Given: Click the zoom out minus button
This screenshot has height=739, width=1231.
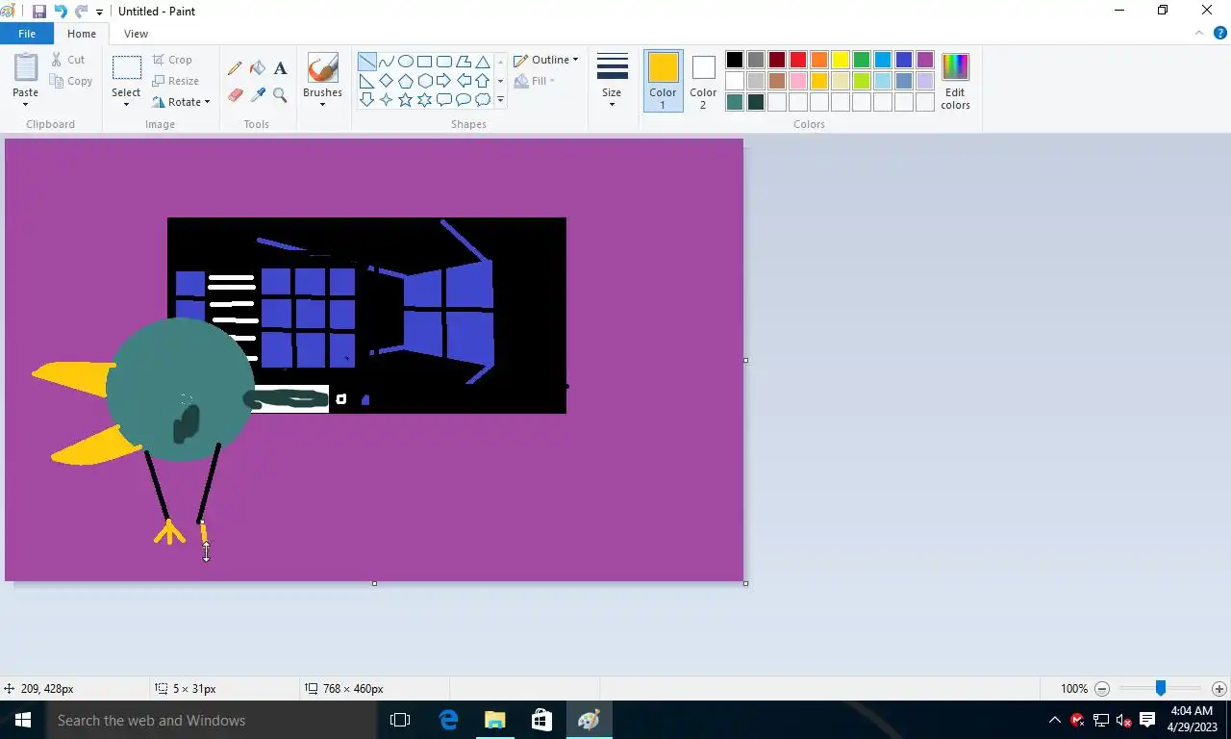Looking at the screenshot, I should 1102,689.
